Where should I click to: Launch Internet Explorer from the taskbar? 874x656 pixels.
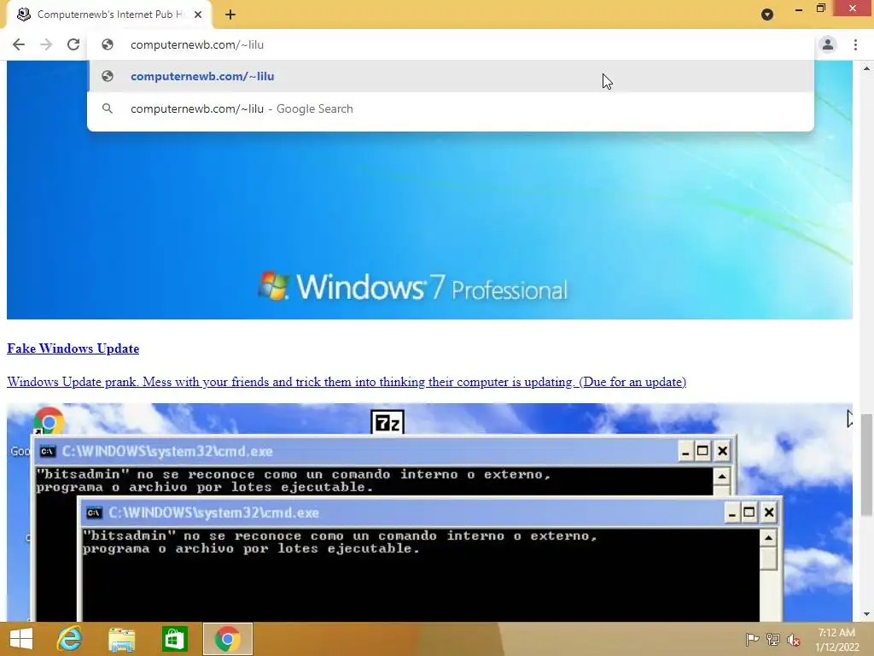pos(70,639)
